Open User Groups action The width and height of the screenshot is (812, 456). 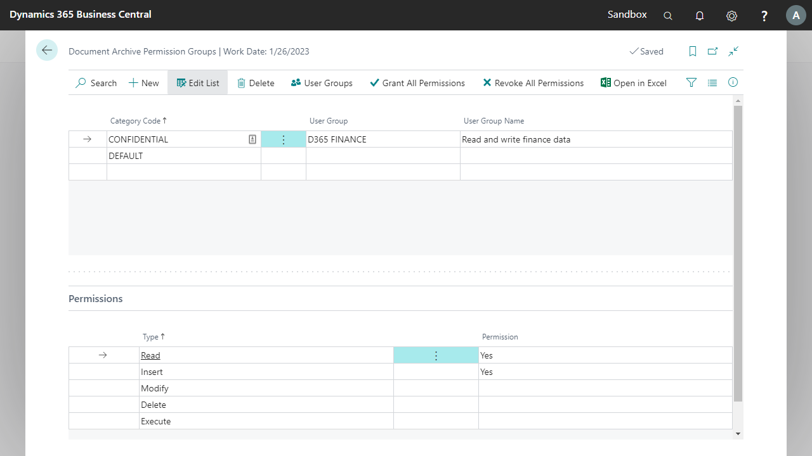point(322,83)
